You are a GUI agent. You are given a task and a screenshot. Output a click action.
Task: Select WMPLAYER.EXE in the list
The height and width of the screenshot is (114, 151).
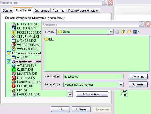point(28,49)
